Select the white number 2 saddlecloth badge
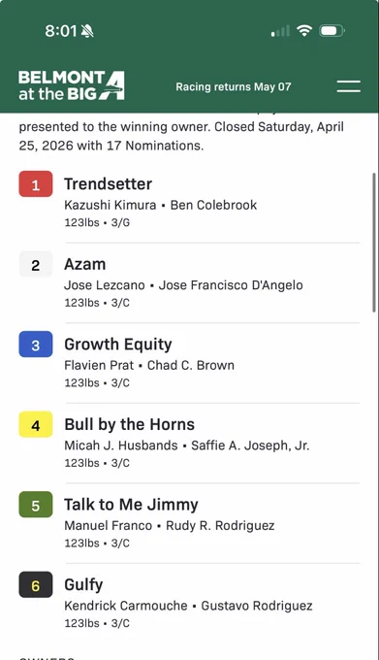379x660 pixels. point(36,264)
